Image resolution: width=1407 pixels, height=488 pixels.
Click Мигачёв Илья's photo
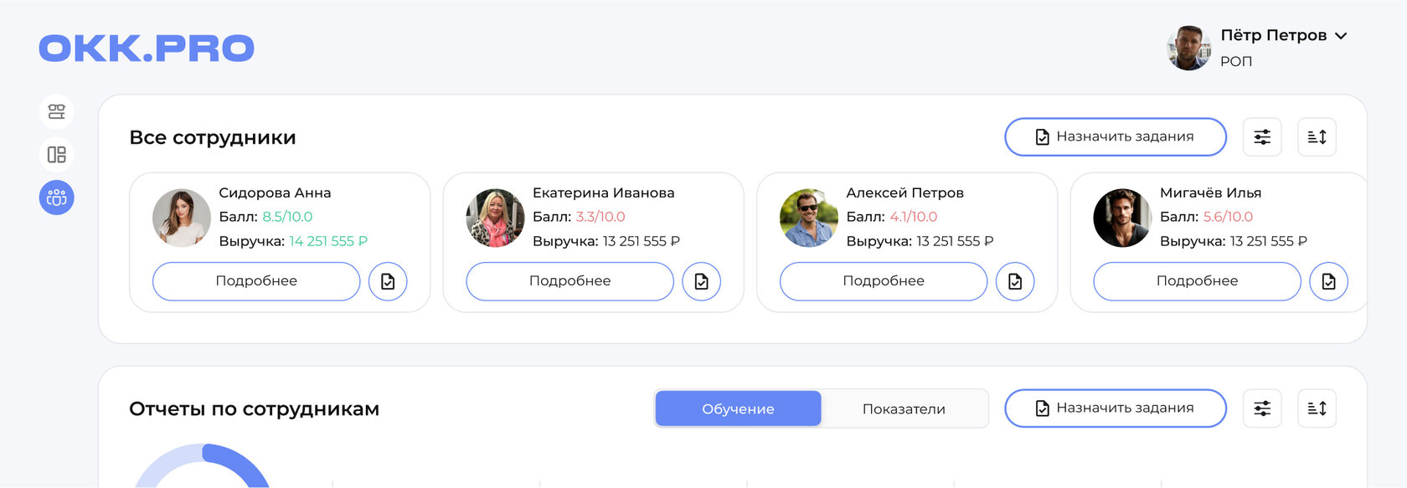pyautogui.click(x=1122, y=218)
